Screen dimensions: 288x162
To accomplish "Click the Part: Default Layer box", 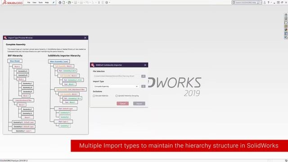I will click(x=66, y=109).
